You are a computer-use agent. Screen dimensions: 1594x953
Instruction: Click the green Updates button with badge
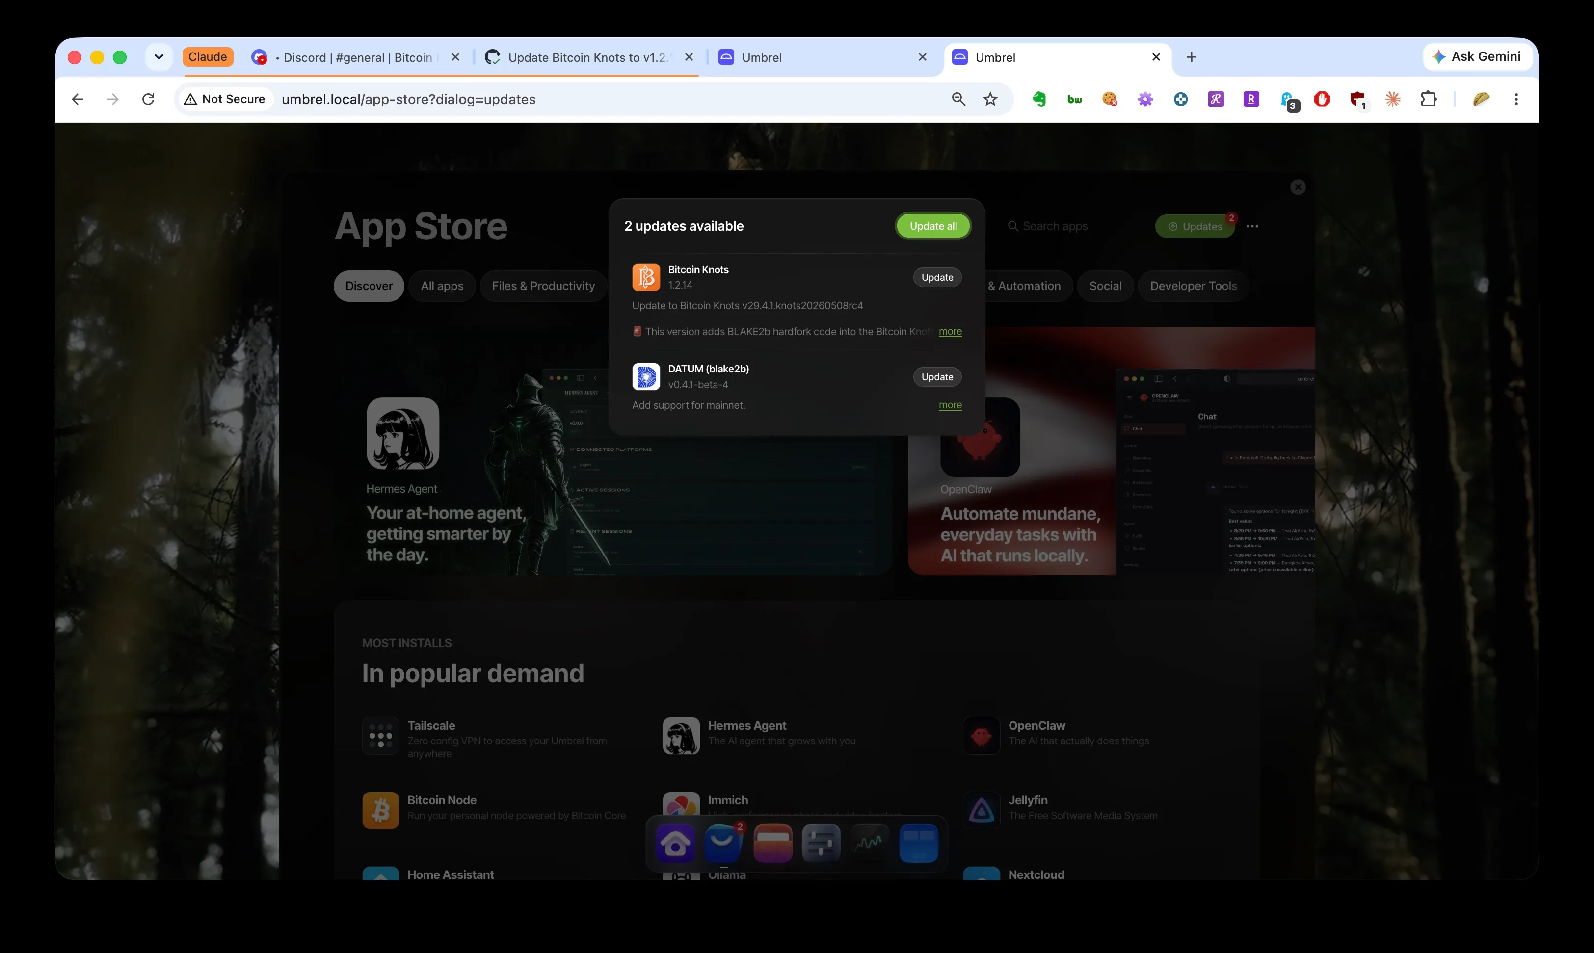tap(1195, 226)
